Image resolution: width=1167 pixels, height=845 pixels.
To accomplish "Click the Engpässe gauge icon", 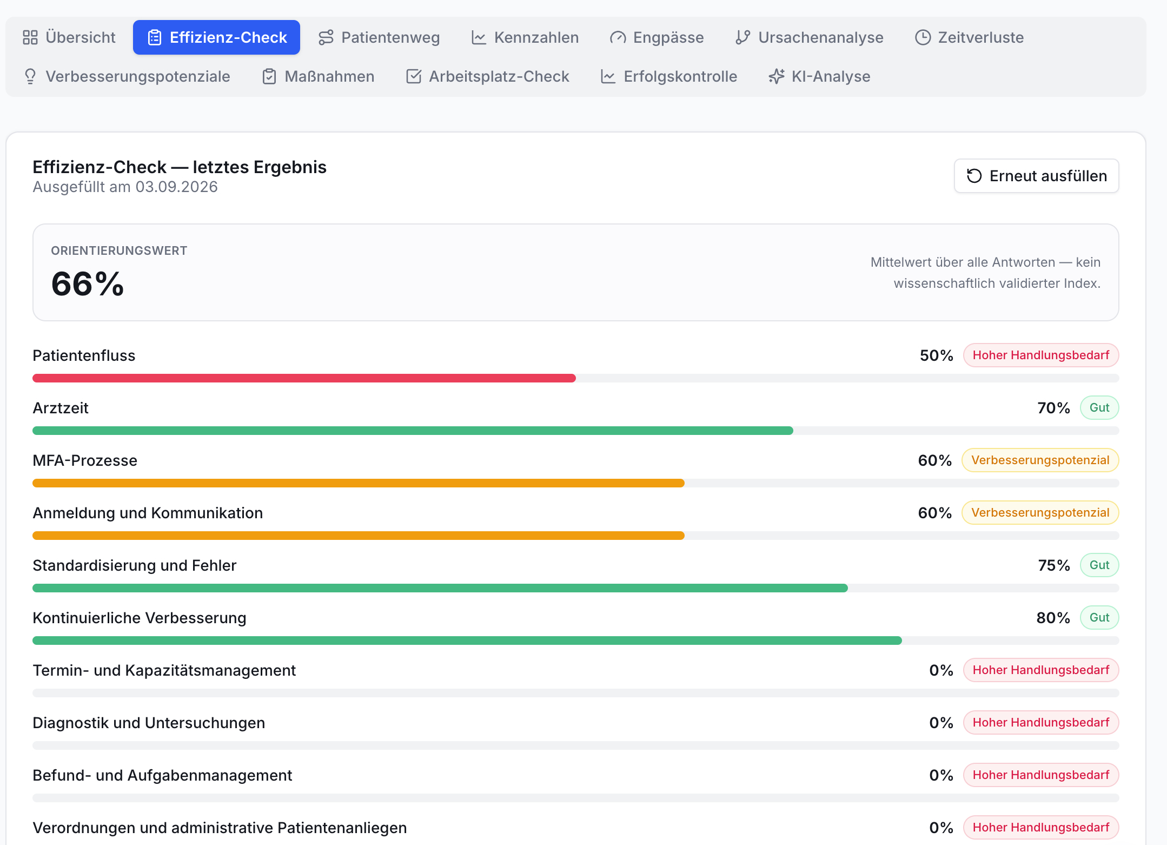I will pos(618,37).
